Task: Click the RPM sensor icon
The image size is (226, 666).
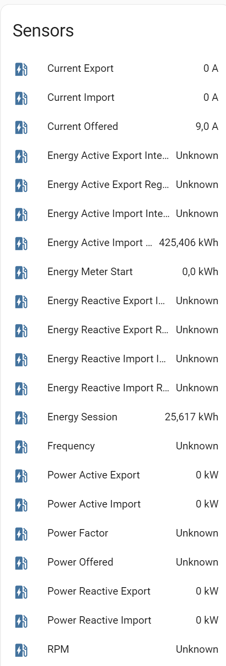Action: (21, 649)
